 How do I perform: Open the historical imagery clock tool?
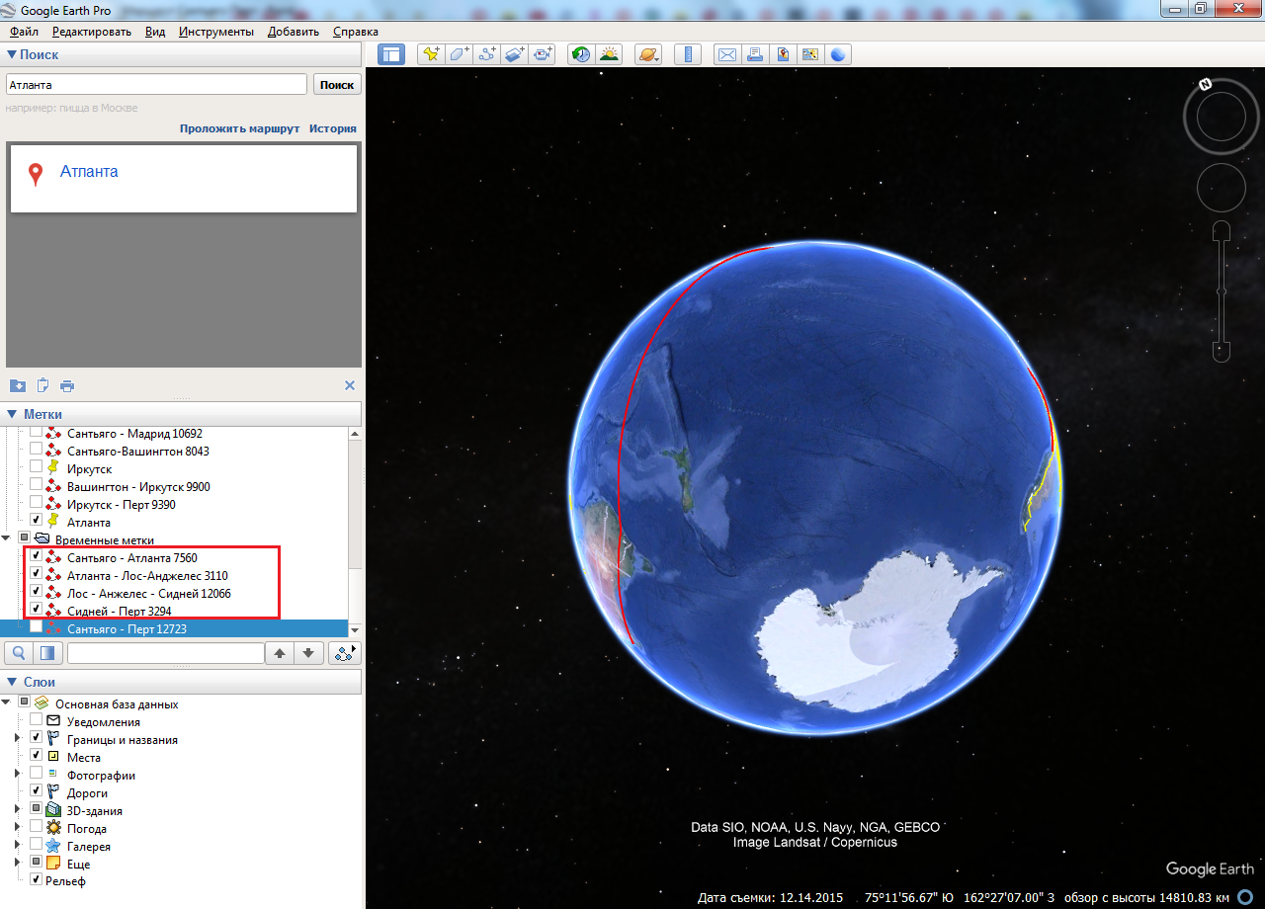point(581,54)
